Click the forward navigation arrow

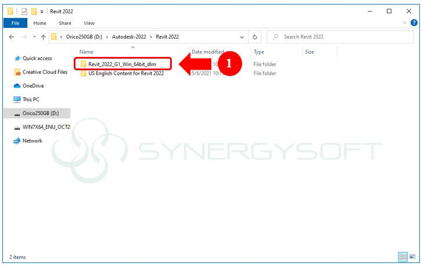24,37
